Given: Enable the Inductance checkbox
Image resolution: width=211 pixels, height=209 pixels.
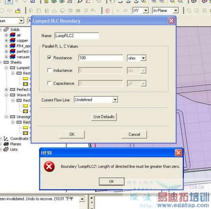Looking at the screenshot, I should tap(49, 70).
